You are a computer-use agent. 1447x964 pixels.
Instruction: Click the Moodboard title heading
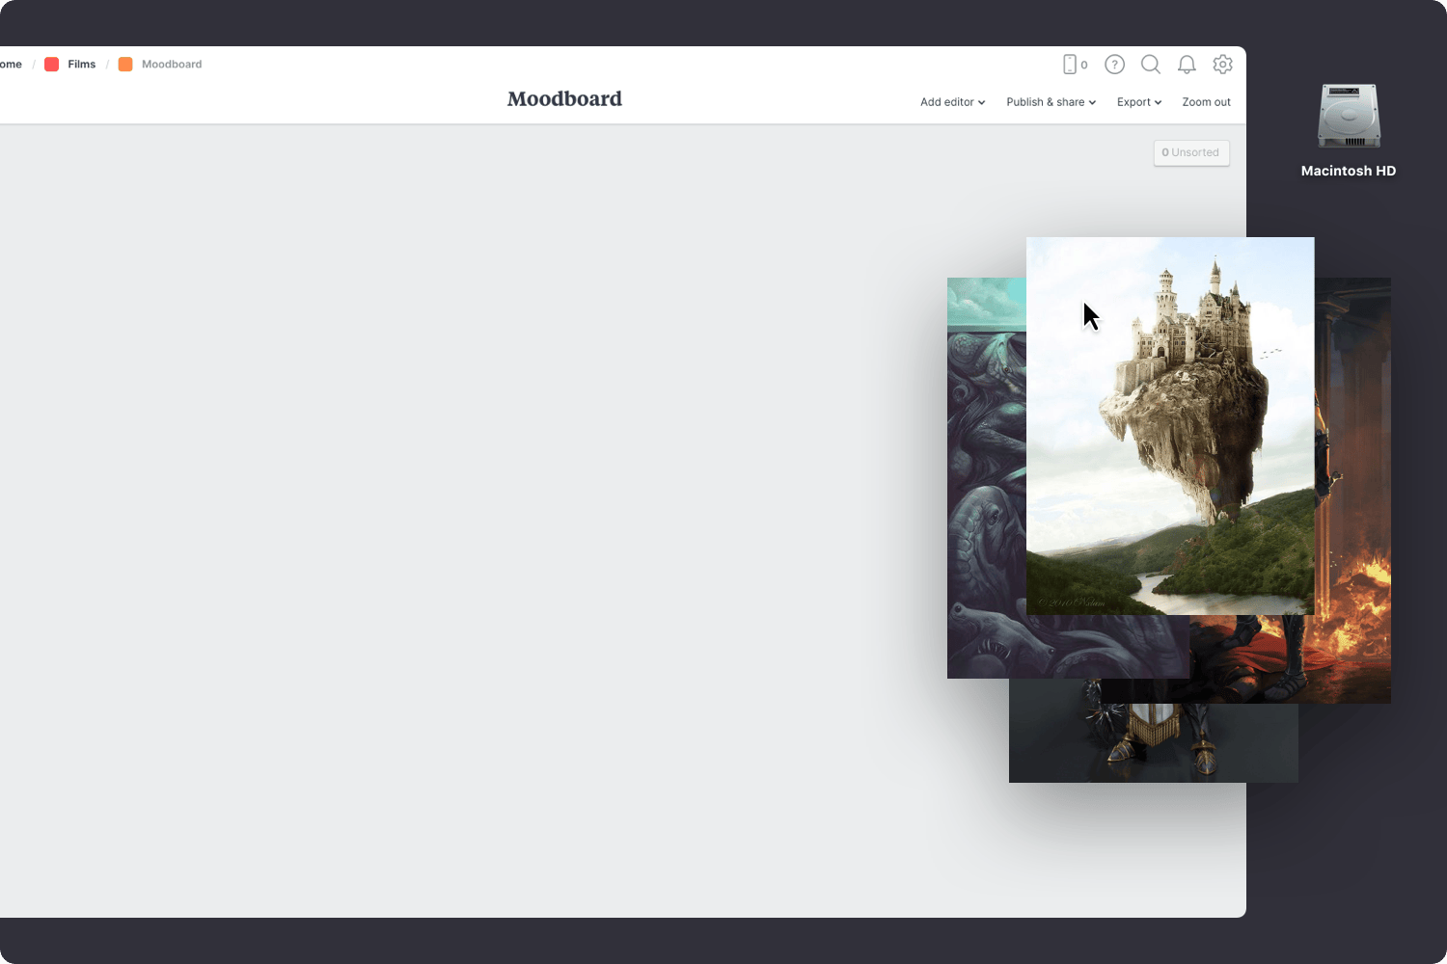(x=564, y=98)
